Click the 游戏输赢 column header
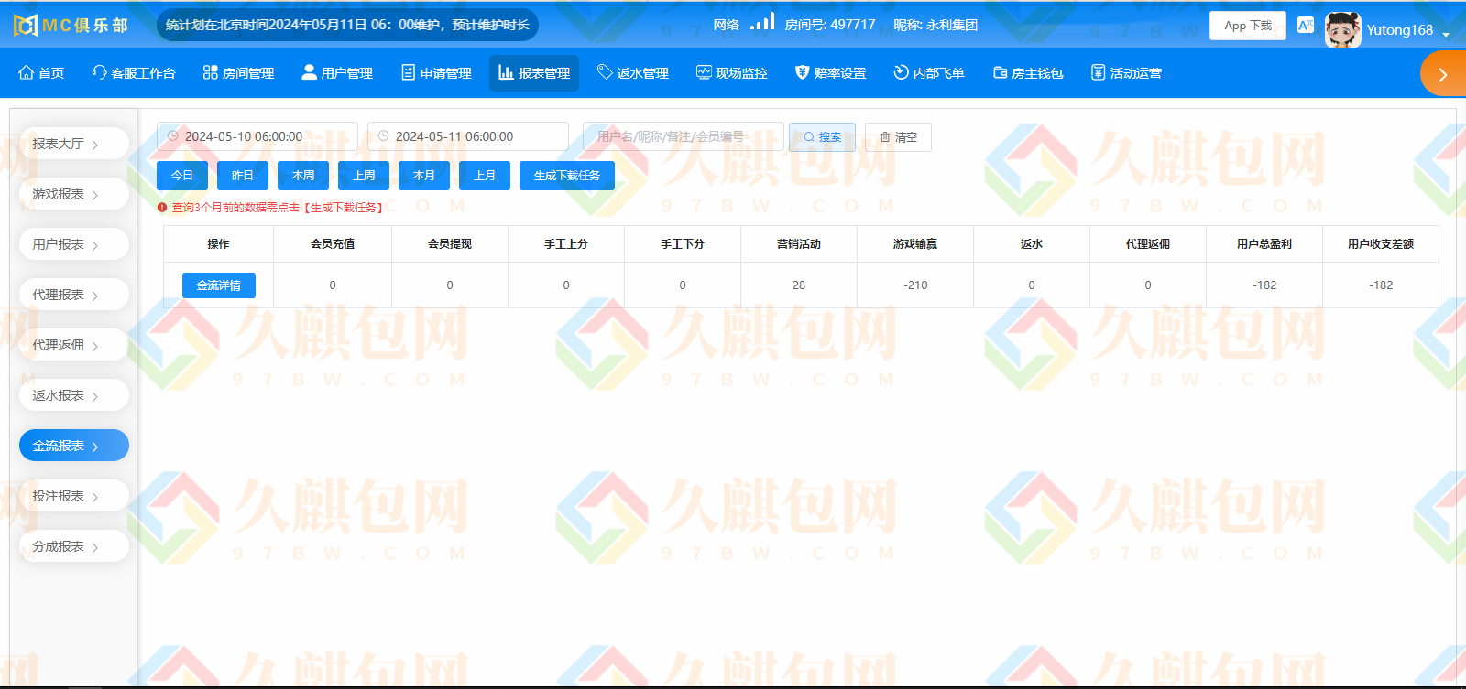The image size is (1466, 689). pyautogui.click(x=915, y=244)
